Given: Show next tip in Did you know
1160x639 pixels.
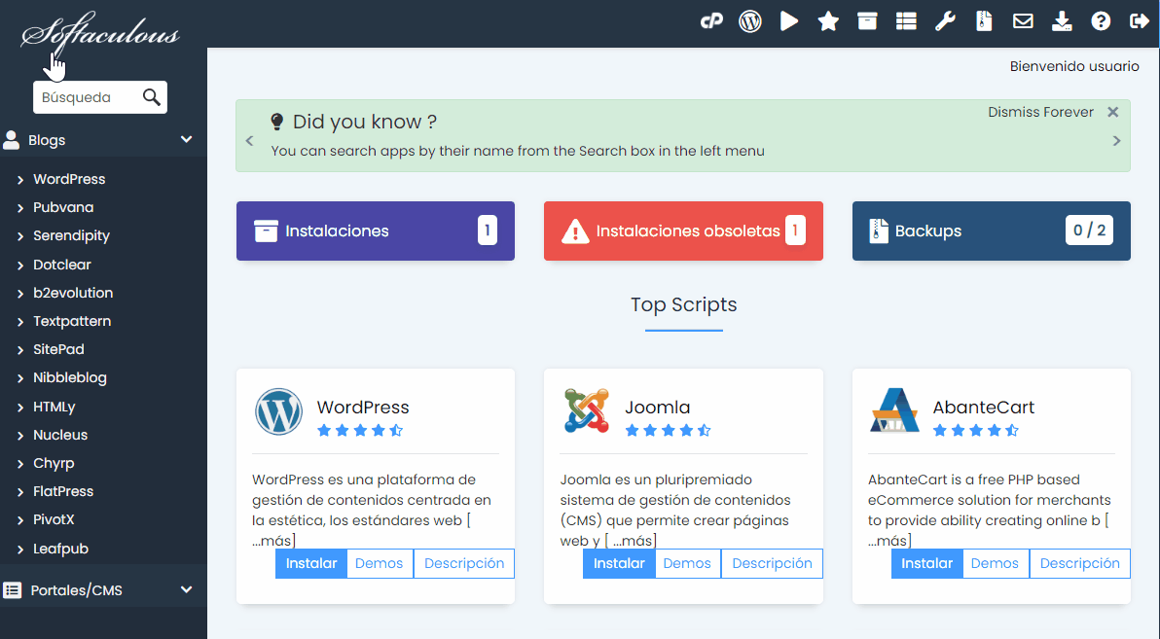Looking at the screenshot, I should pyautogui.click(x=1116, y=140).
